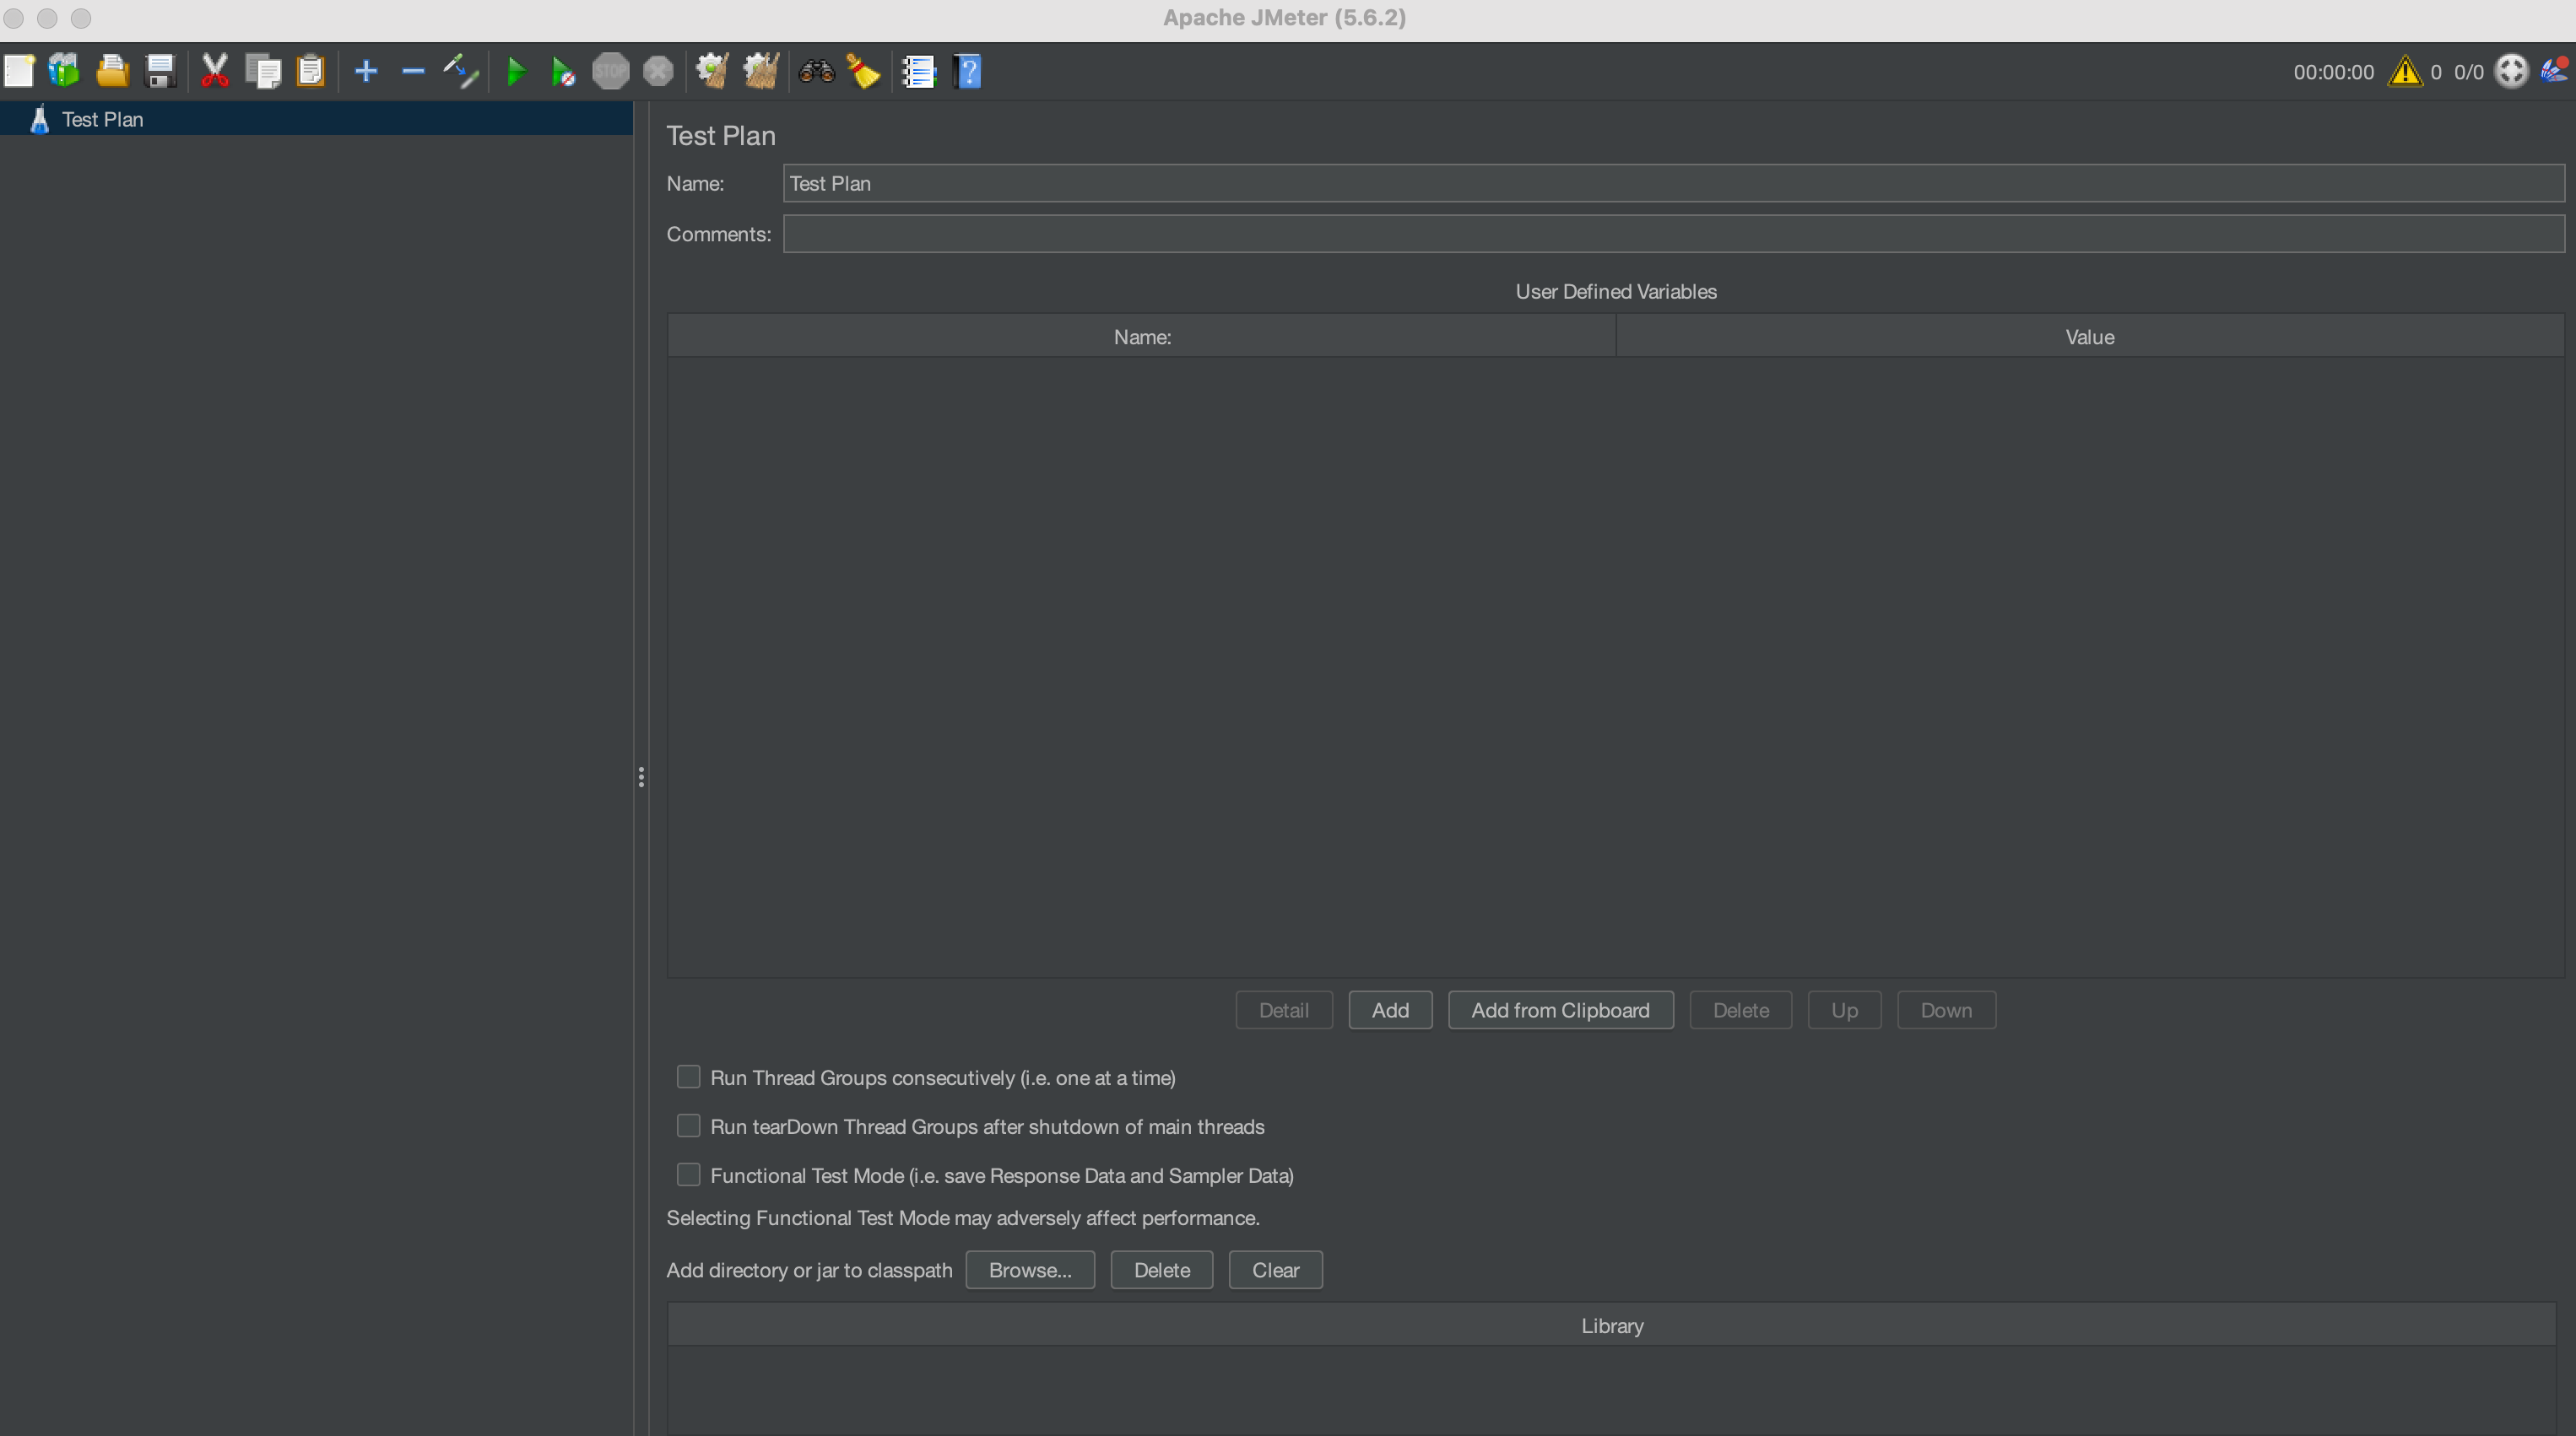2576x1436 pixels.
Task: Click the New test plan icon
Action: coord(19,71)
